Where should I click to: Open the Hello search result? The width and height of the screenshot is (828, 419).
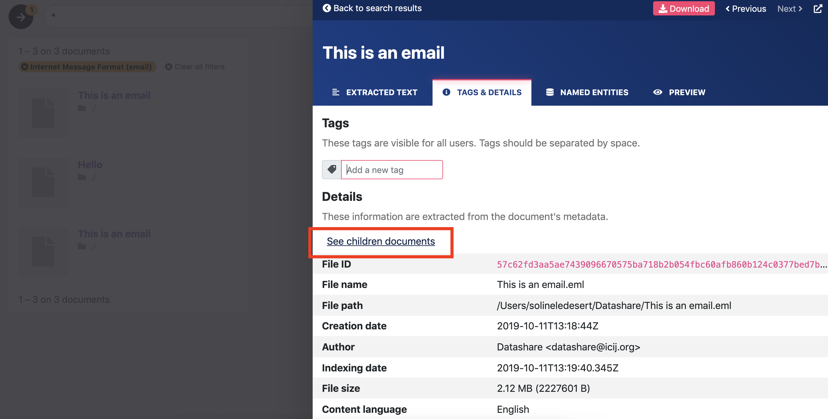coord(90,165)
